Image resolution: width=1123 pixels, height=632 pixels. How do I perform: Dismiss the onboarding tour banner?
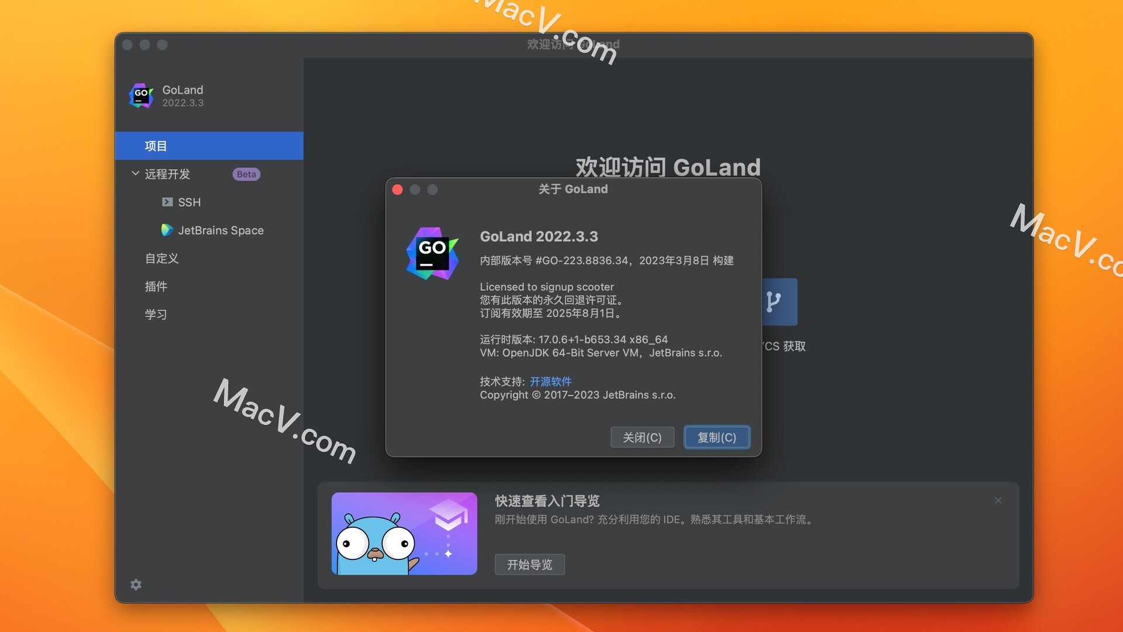tap(998, 500)
